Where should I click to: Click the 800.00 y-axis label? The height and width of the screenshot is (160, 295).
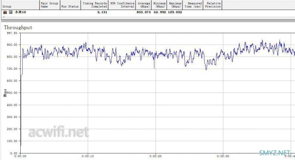point(12,57)
